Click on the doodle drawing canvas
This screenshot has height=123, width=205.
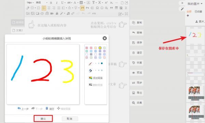point(43,74)
